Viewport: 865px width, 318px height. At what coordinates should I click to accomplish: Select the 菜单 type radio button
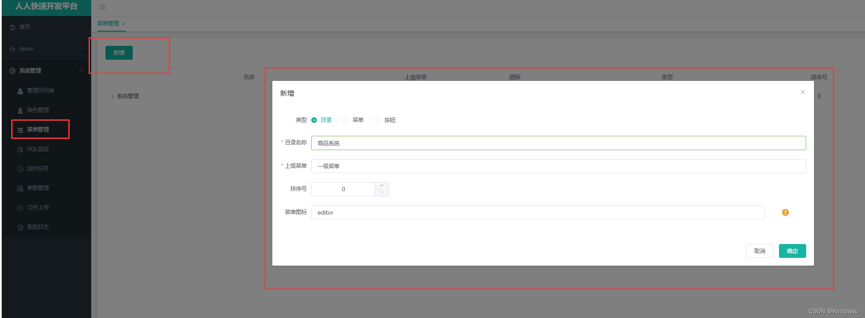346,120
